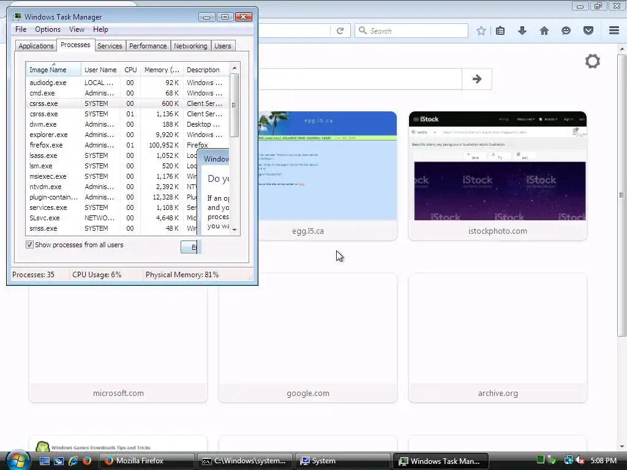
Task: Open network status tray icon
Action: point(568,460)
